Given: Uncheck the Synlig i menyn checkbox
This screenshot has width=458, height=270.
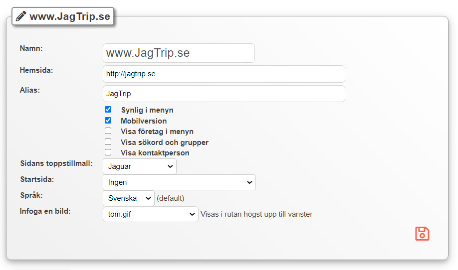Looking at the screenshot, I should pos(108,109).
